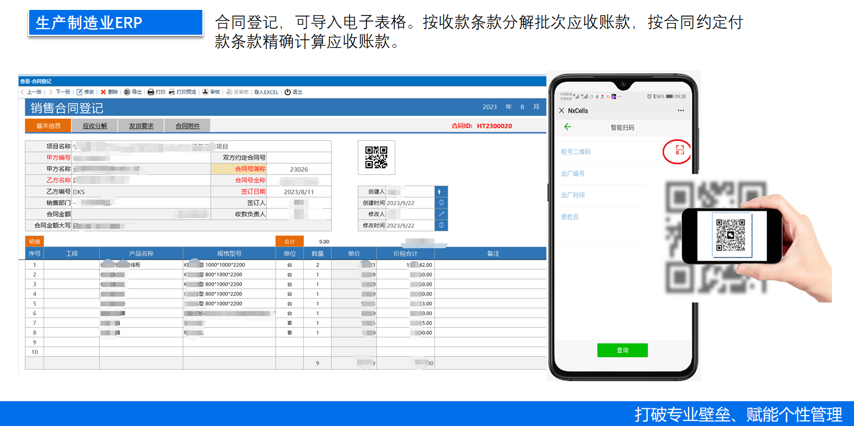854x426 pixels.
Task: Open the three-dot menu in NxCells
Action: [680, 111]
